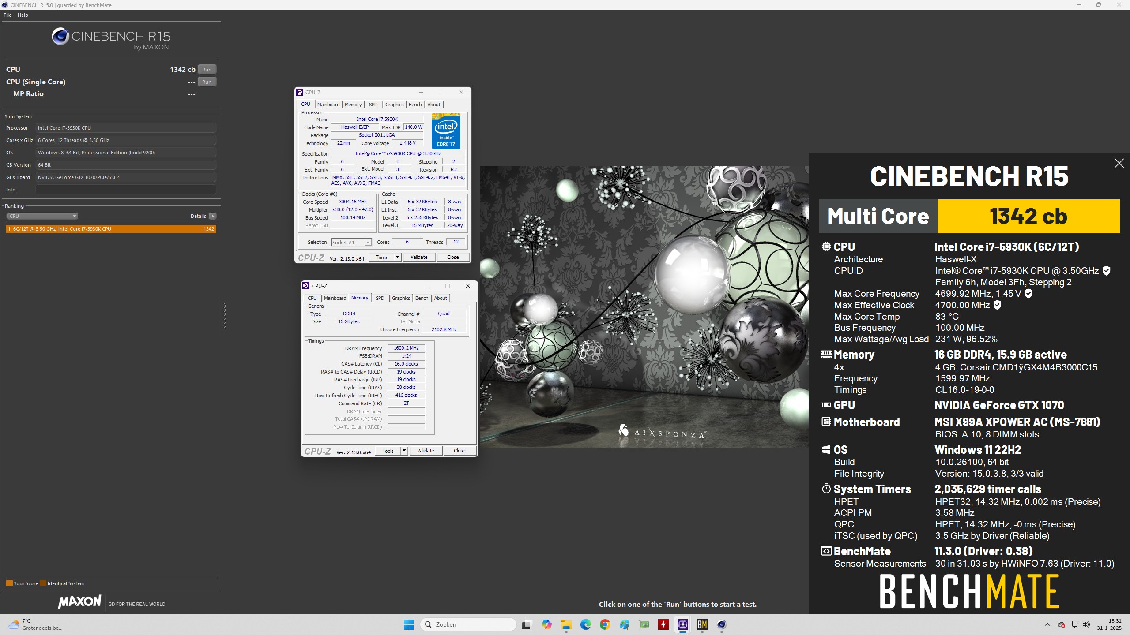Click the GFX Board NVIDIA GeForce value
This screenshot has height=635, width=1130.
pos(126,177)
